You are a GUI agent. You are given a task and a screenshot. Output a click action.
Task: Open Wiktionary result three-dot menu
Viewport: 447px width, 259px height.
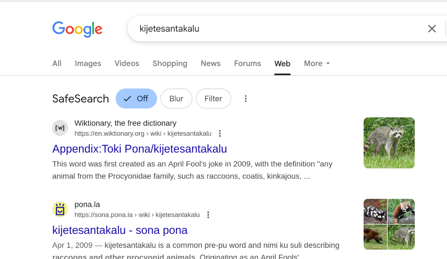coord(220,134)
